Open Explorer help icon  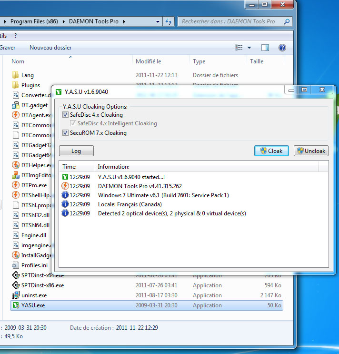282,48
